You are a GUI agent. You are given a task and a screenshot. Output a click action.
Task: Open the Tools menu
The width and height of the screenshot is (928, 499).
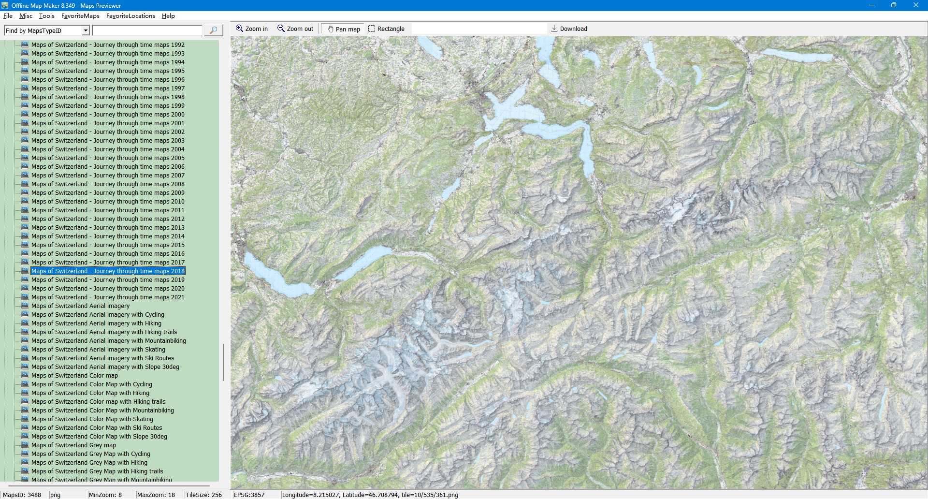(x=46, y=16)
